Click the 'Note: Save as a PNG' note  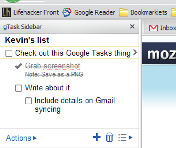coord(54,74)
